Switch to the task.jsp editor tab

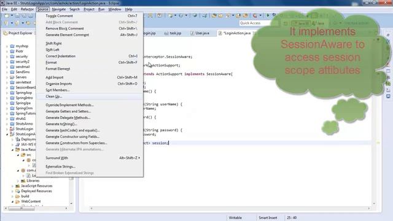(x=173, y=33)
